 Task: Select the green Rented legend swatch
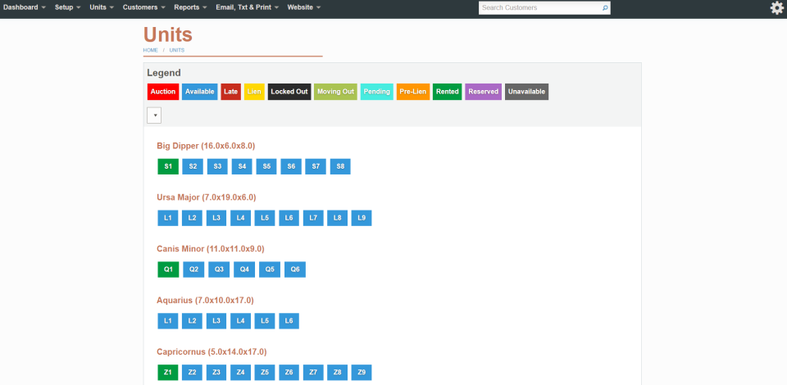(x=448, y=92)
